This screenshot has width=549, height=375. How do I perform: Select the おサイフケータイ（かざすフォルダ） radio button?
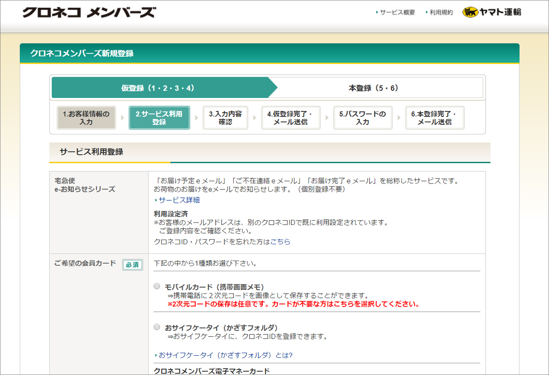pos(157,327)
